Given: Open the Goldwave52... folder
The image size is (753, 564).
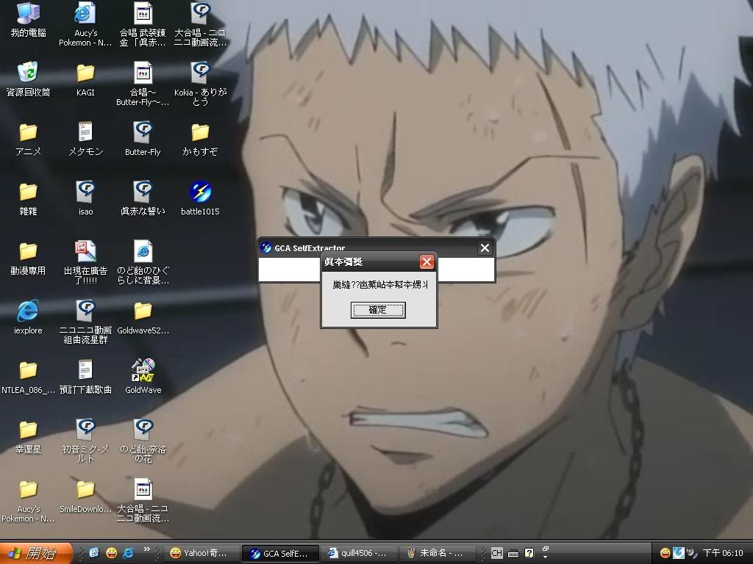Looking at the screenshot, I should [x=143, y=317].
